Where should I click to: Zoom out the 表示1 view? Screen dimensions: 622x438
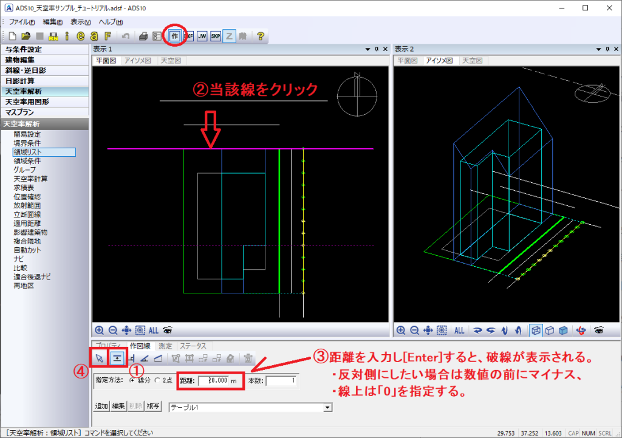(x=112, y=330)
